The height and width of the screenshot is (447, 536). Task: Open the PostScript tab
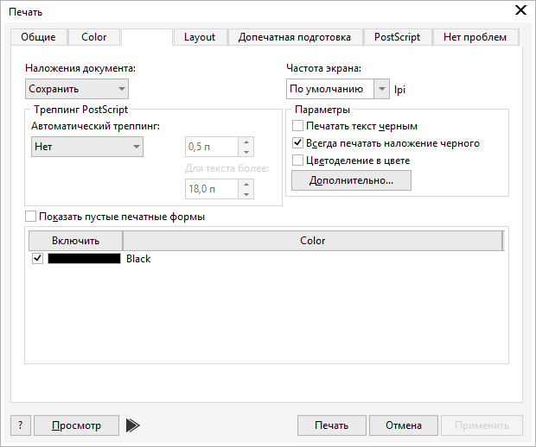coord(397,37)
